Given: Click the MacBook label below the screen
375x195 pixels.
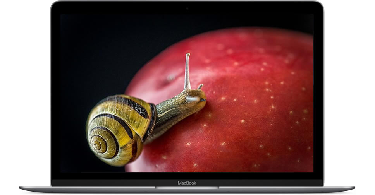Looking at the screenshot, I should point(187,183).
